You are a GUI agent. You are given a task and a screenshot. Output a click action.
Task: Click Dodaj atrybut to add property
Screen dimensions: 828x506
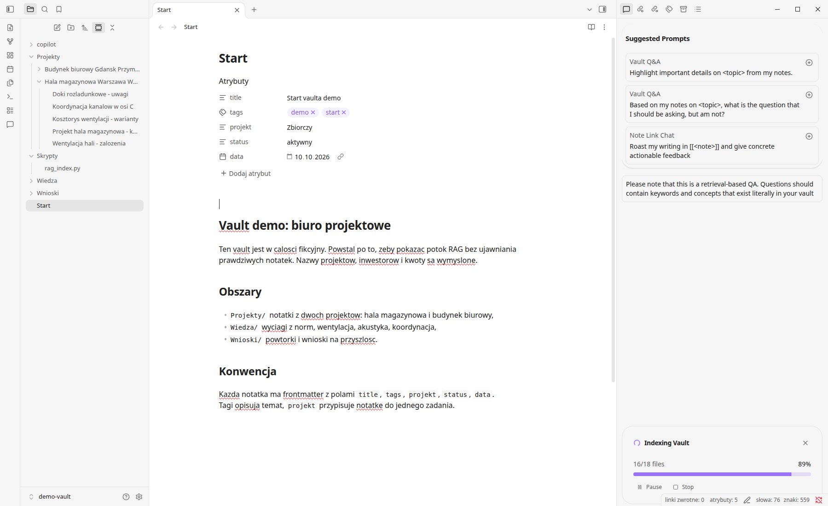pos(245,174)
